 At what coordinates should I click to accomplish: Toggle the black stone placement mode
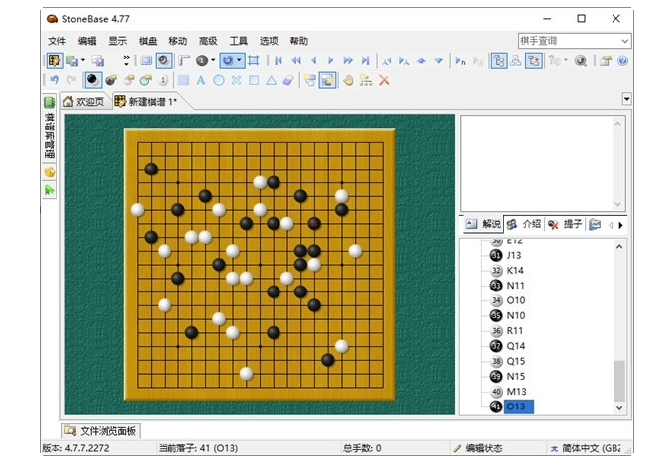click(93, 80)
